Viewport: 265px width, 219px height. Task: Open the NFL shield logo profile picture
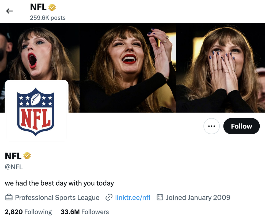tap(37, 111)
